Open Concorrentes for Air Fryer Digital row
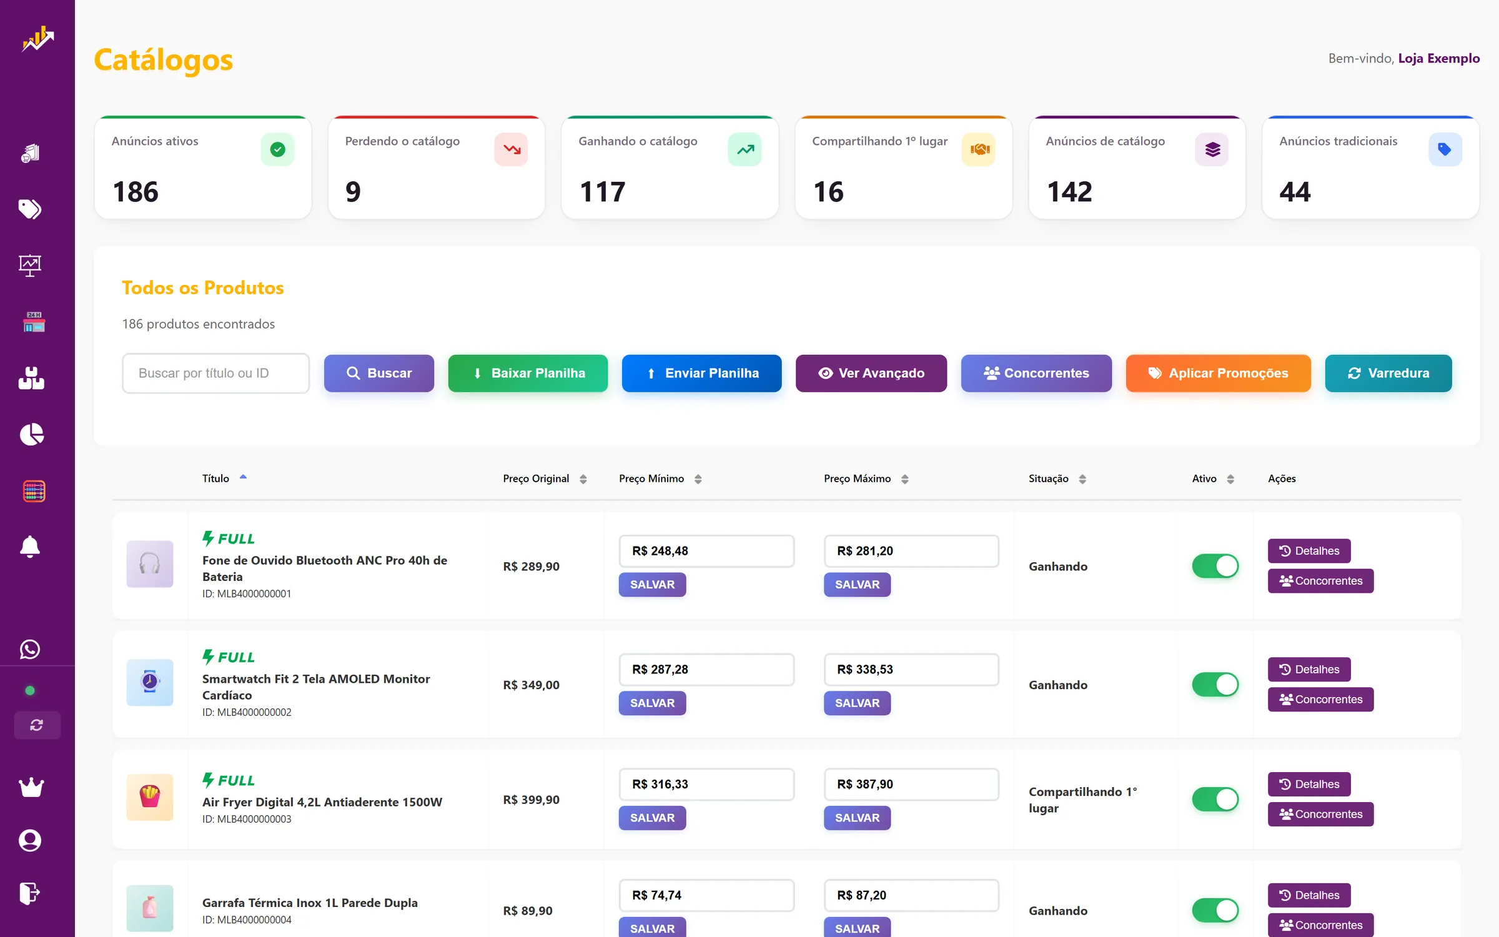This screenshot has width=1499, height=937. [x=1320, y=814]
